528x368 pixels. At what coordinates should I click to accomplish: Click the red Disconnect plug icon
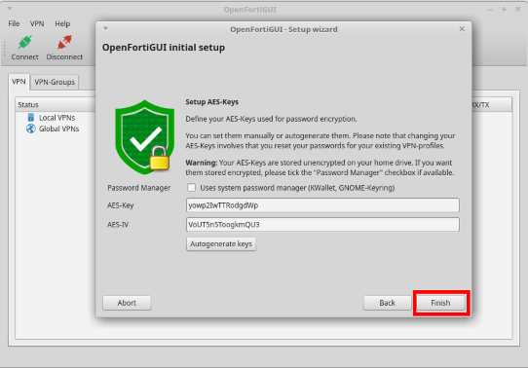64,43
